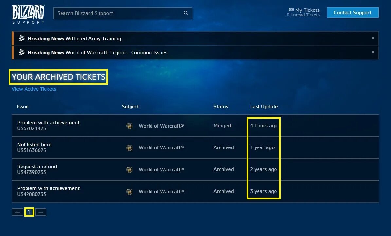Click the Contact Support button

pyautogui.click(x=353, y=12)
